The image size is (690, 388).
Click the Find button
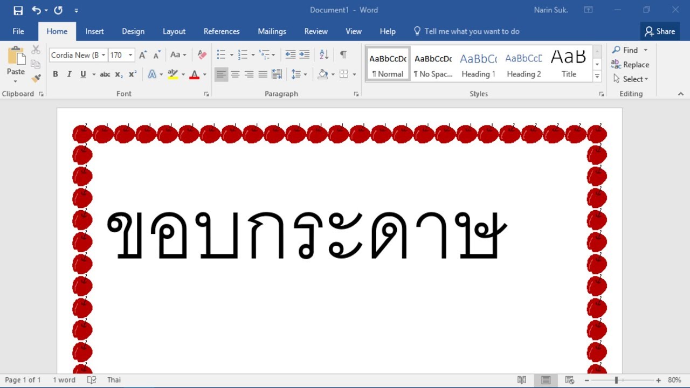coord(625,50)
